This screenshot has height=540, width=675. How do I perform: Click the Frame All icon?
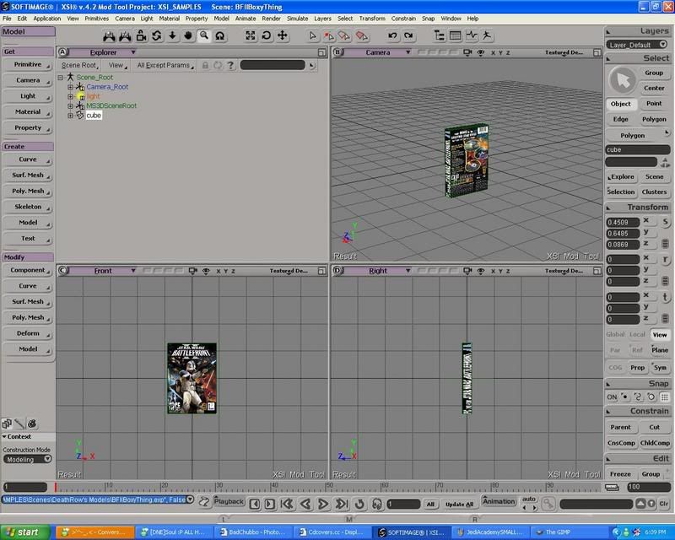(251, 35)
